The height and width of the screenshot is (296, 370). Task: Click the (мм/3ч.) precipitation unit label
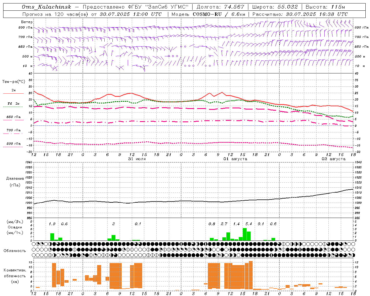(15, 222)
